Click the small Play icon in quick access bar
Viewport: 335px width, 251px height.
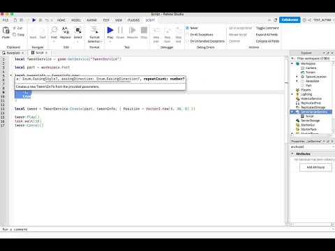[34, 20]
